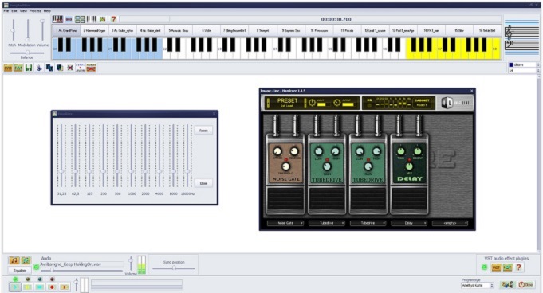Screen dimensions: 543x293
Task: Click the scissors cut icon
Action: point(39,68)
